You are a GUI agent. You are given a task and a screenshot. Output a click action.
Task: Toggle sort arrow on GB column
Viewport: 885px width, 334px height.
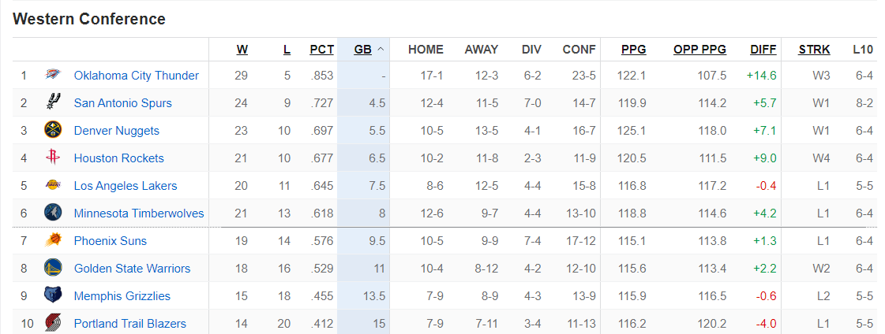point(381,49)
